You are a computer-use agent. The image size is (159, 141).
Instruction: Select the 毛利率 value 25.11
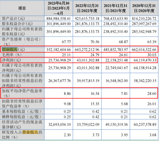point(66,55)
